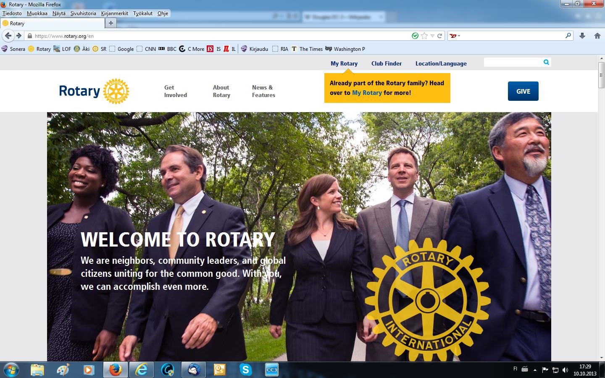Open the Windows Start button

[11, 370]
